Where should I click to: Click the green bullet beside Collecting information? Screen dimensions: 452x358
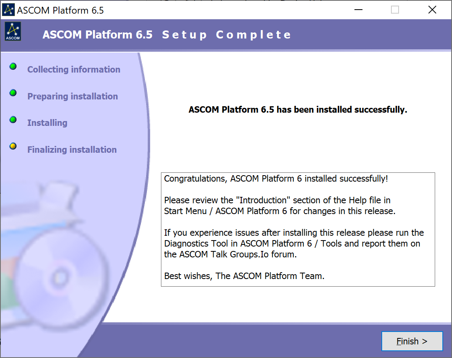point(13,67)
